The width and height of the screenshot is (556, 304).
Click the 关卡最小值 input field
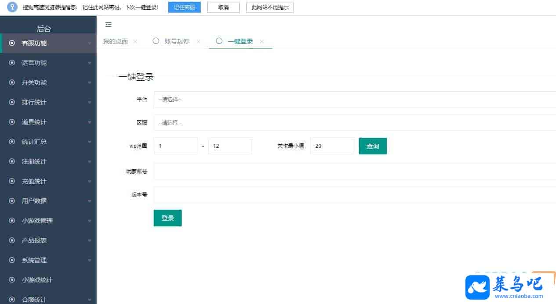pyautogui.click(x=332, y=146)
